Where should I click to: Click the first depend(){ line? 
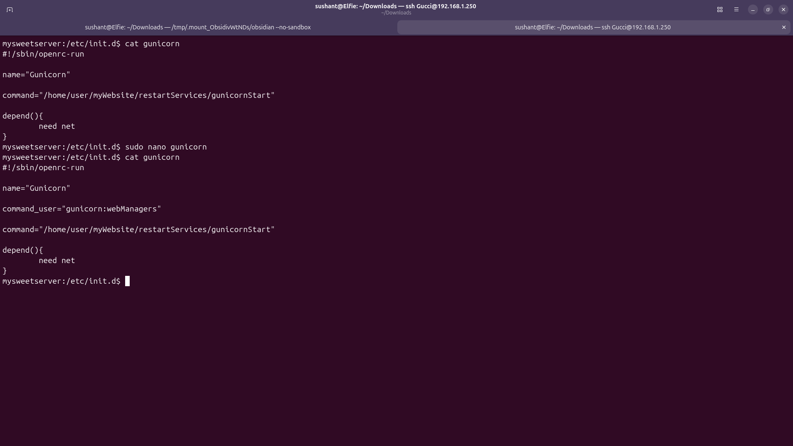(x=23, y=116)
